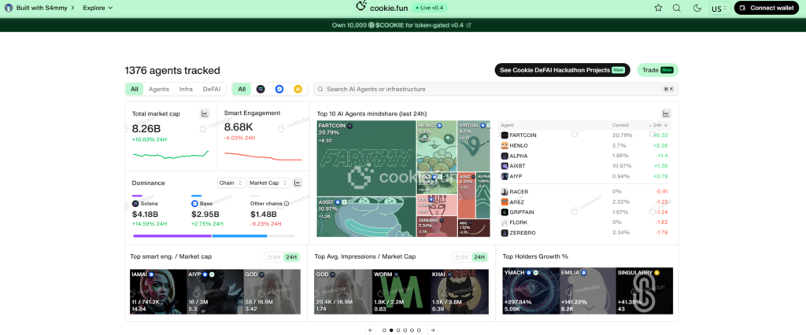Click the HENLO treemap tile
The image size is (806, 335).
(436, 146)
